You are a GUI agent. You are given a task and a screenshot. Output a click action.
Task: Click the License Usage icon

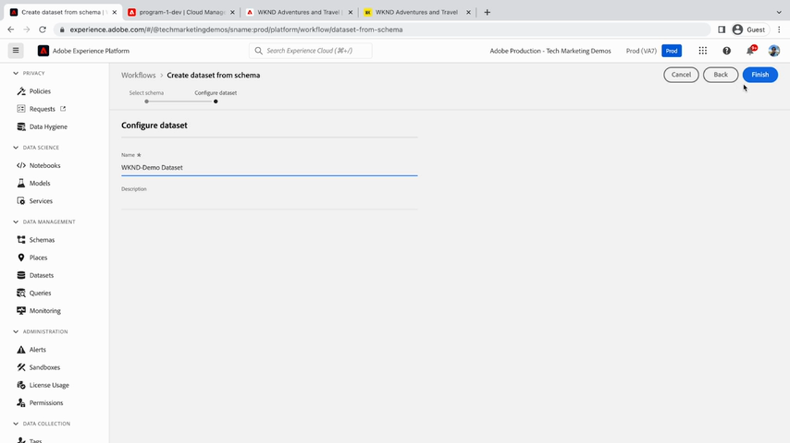[21, 385]
